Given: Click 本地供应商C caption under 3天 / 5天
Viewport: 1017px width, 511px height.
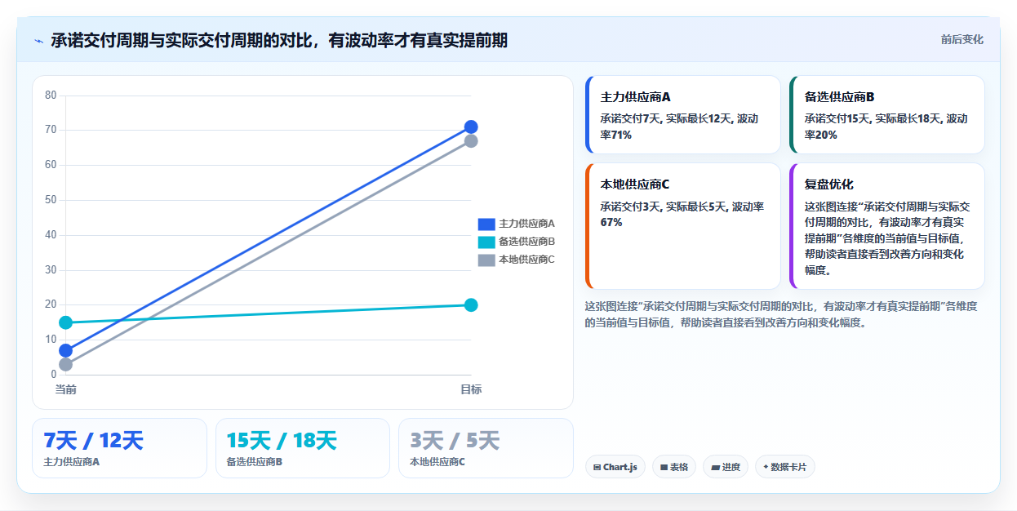Looking at the screenshot, I should pyautogui.click(x=437, y=462).
